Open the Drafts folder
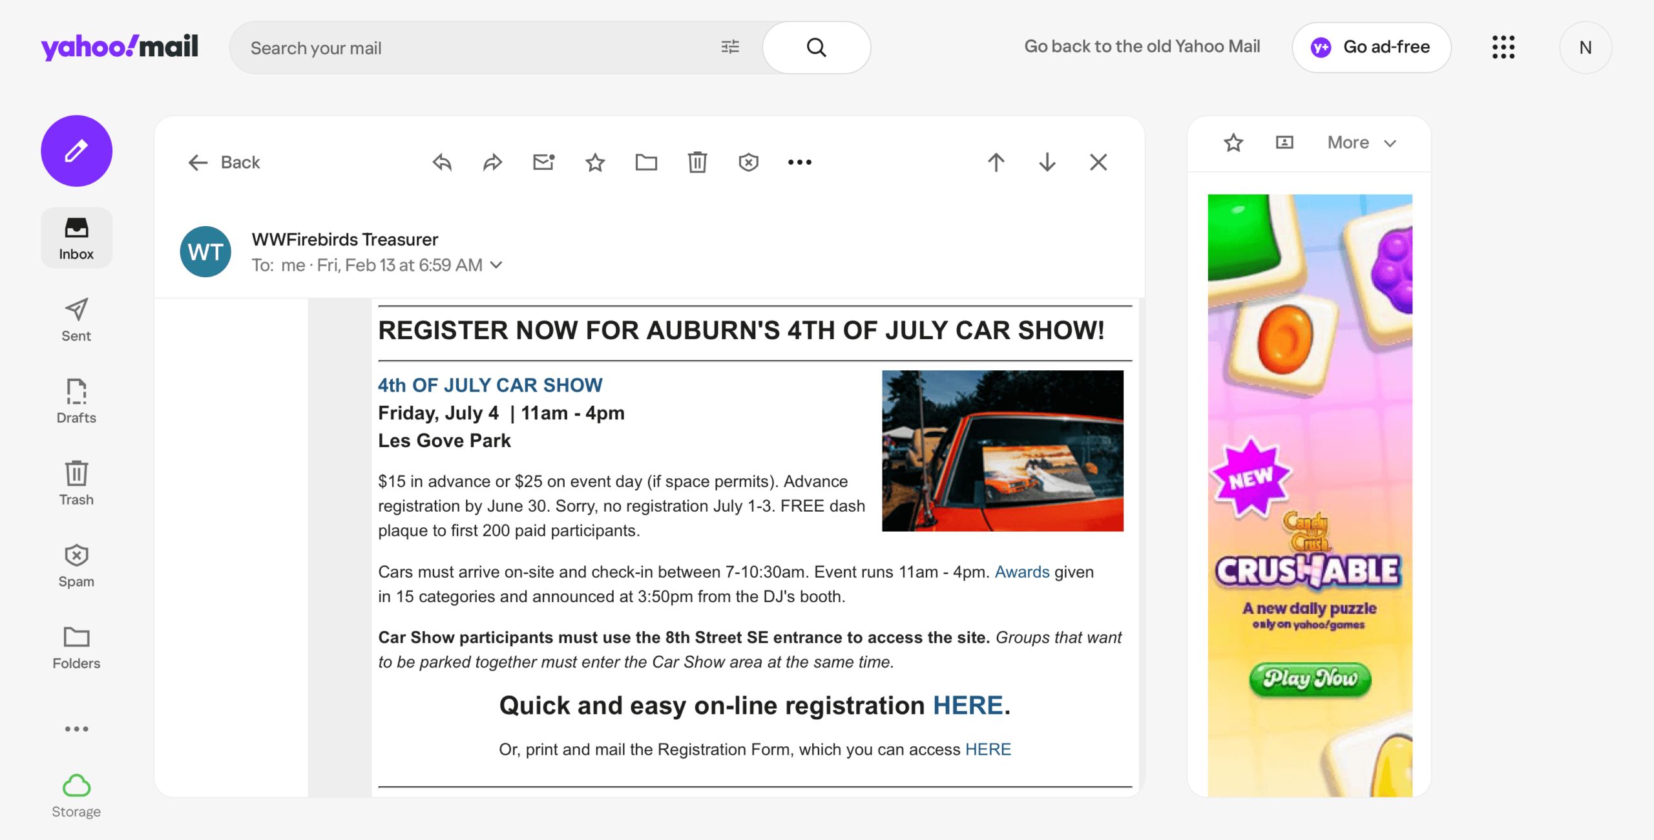1654x840 pixels. pos(76,401)
